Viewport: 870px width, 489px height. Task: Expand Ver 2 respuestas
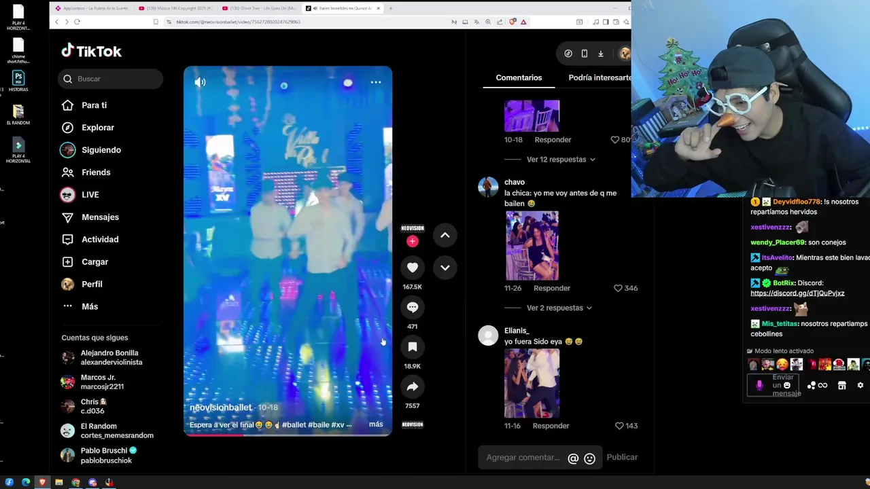tap(559, 308)
